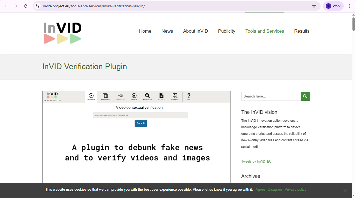Dismiss the cookie banner with X
The image size is (356, 198).
pyautogui.click(x=345, y=190)
